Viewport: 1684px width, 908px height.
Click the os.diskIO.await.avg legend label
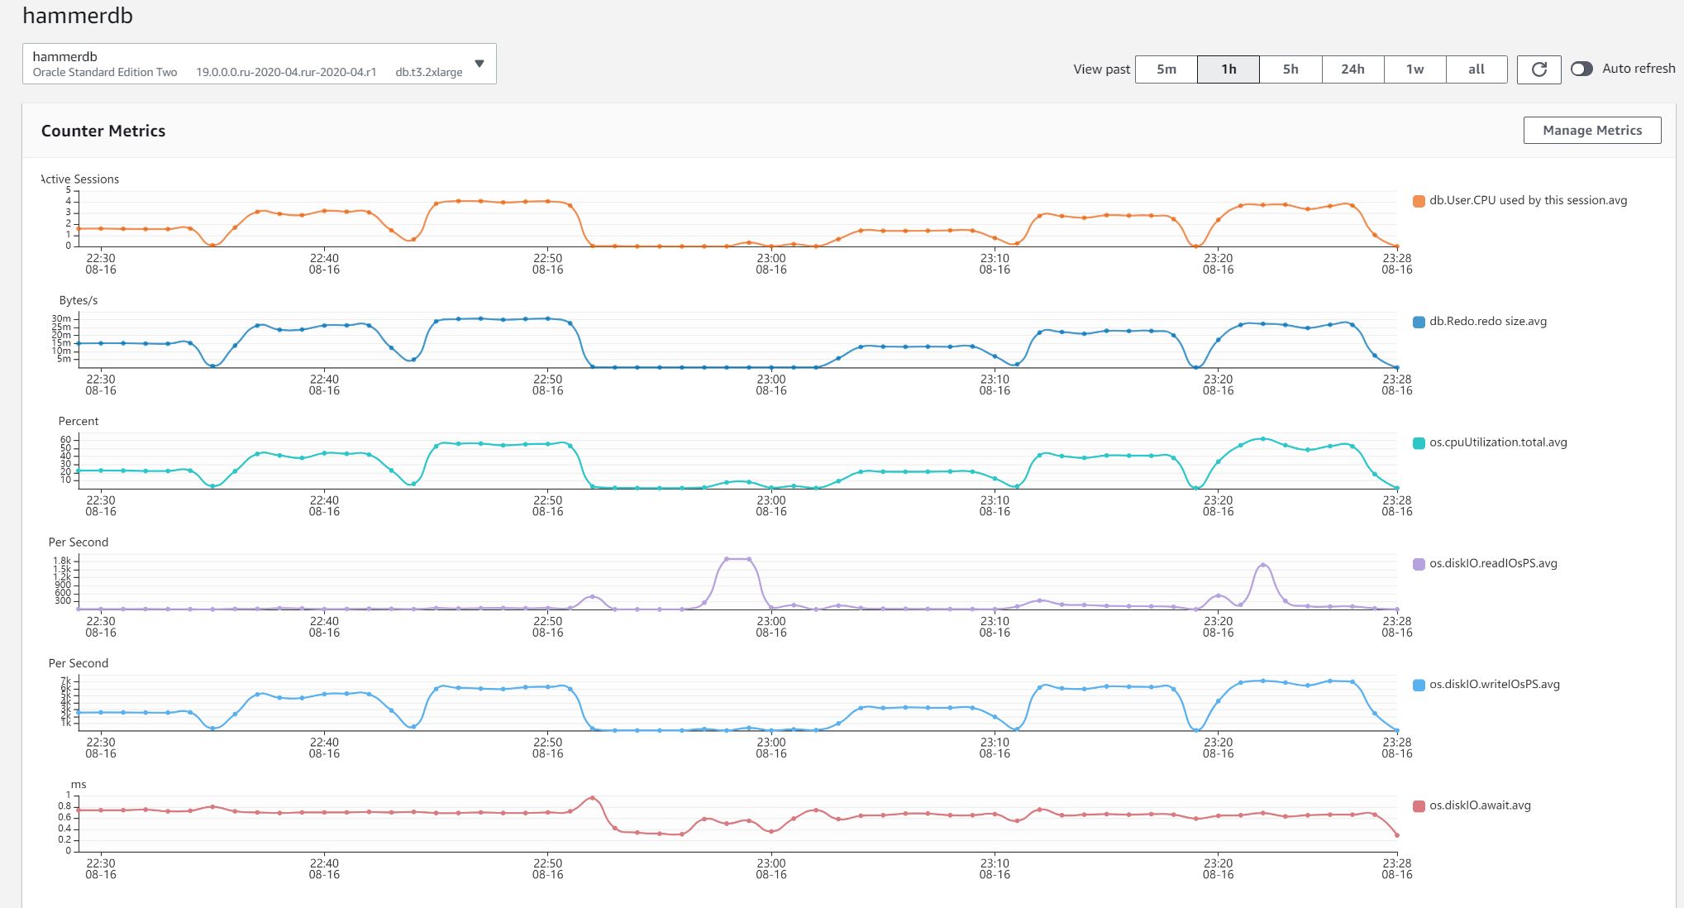pyautogui.click(x=1480, y=805)
